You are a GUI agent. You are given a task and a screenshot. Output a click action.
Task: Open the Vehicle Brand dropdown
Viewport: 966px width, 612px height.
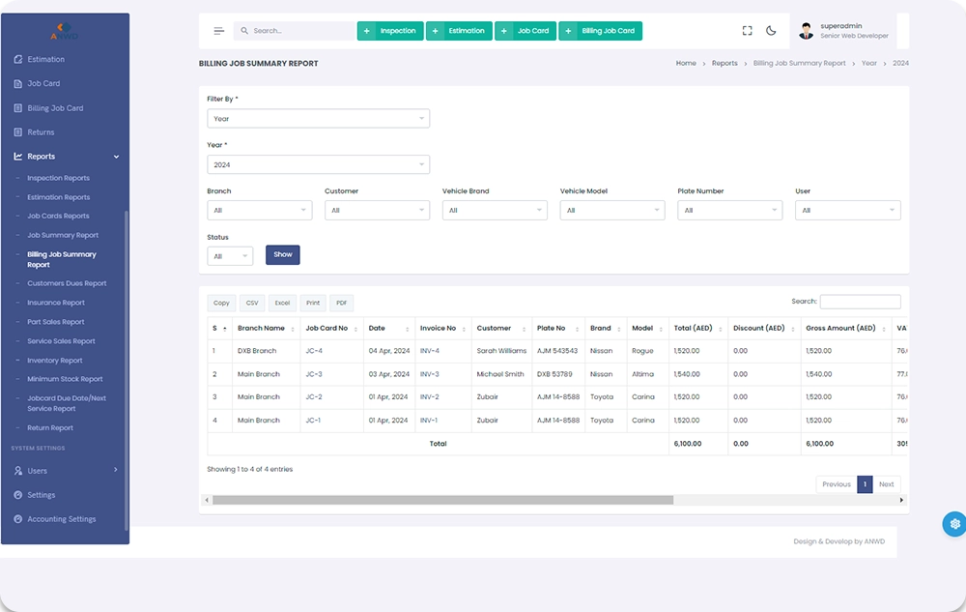pyautogui.click(x=495, y=210)
